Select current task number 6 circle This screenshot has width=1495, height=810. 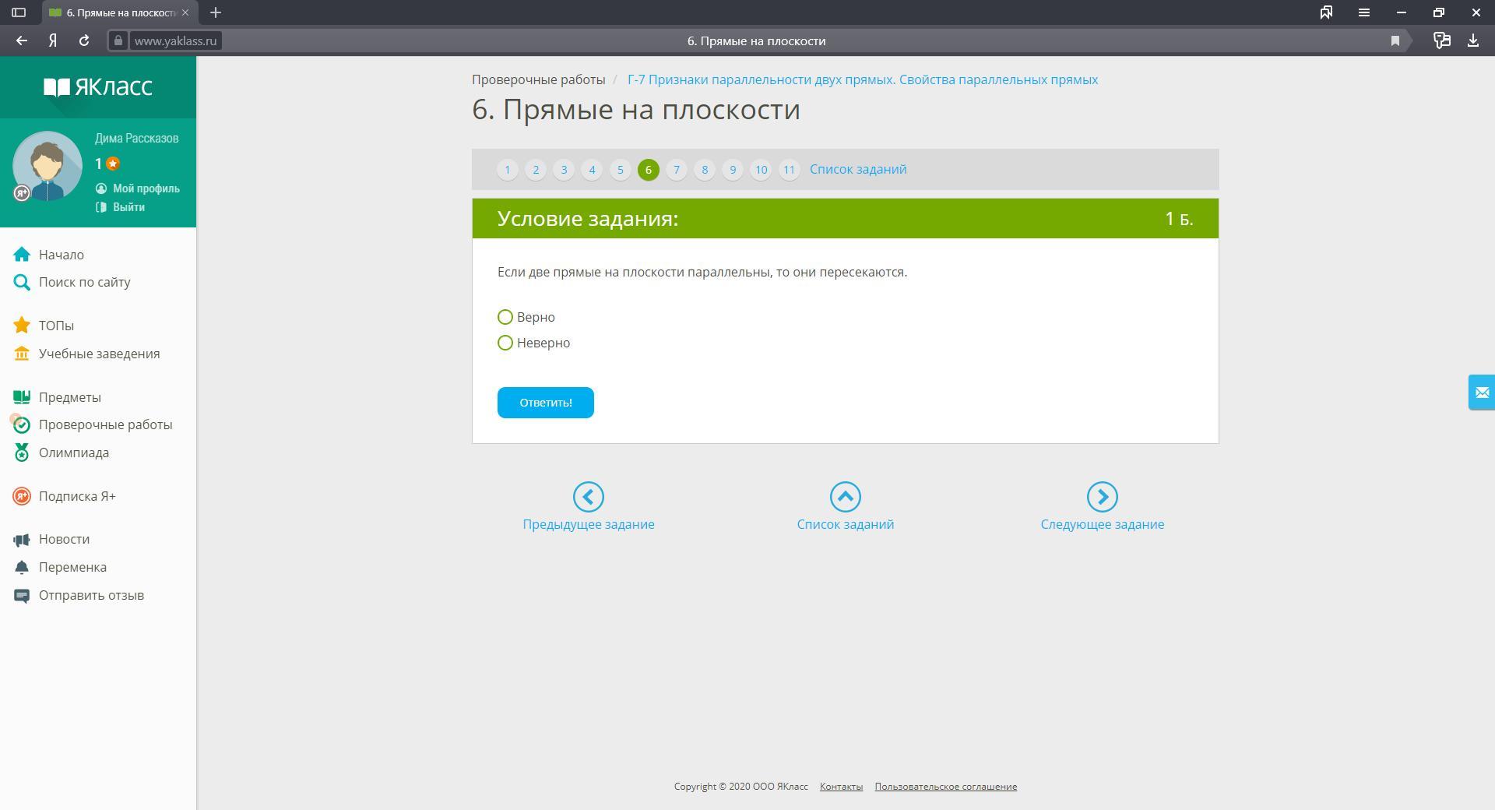click(649, 170)
